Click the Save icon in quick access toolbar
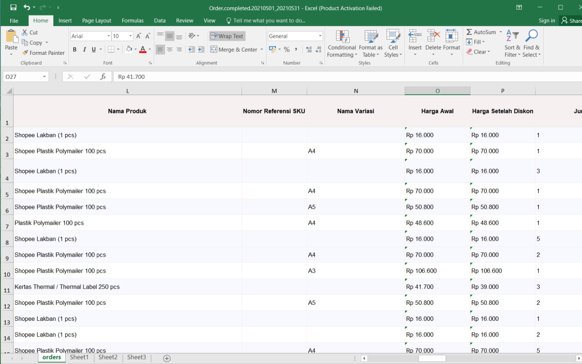 coord(13,8)
